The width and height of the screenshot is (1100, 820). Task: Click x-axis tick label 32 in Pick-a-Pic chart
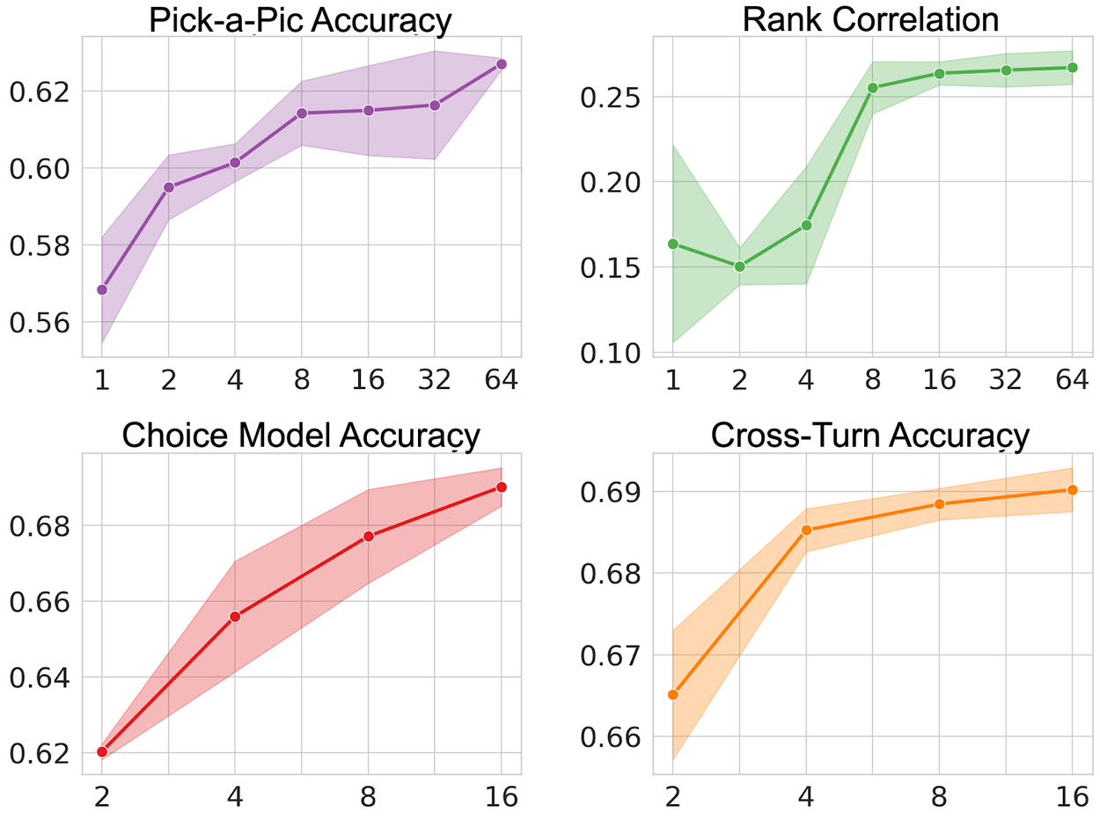(434, 381)
